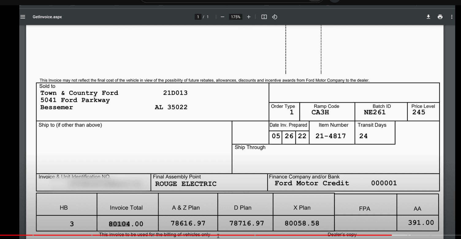Click the HB value 3
Screen dimensions: 461x239
click(72, 224)
